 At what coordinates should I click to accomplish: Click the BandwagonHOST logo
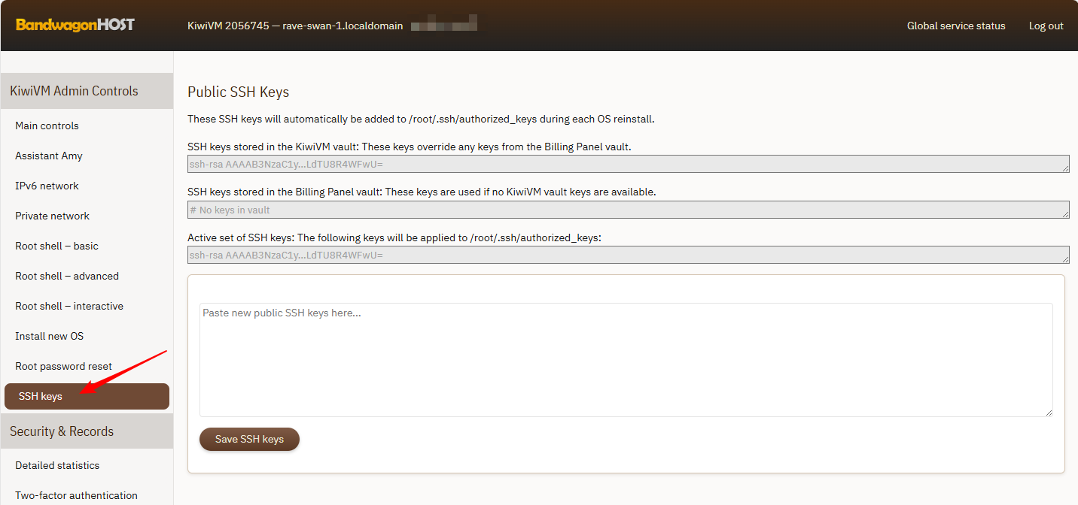point(75,26)
